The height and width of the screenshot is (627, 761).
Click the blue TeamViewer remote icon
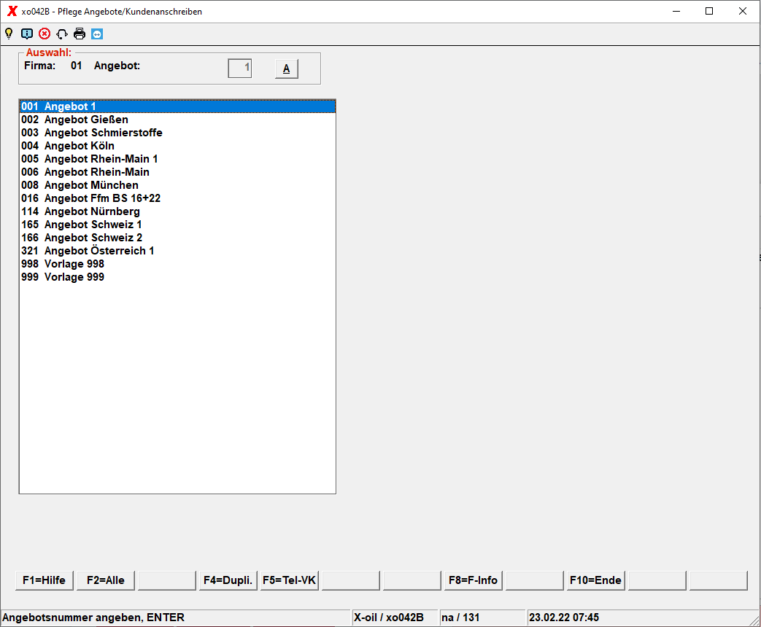point(97,34)
